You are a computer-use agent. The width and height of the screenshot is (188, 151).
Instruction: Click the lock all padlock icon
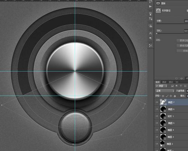[175, 96]
